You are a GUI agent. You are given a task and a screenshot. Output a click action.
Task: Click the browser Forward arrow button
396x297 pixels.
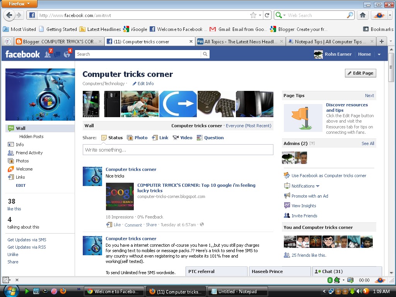(x=19, y=15)
